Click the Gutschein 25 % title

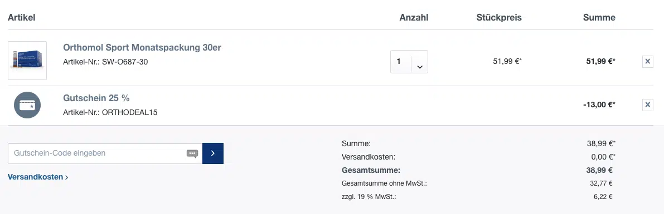[96, 98]
